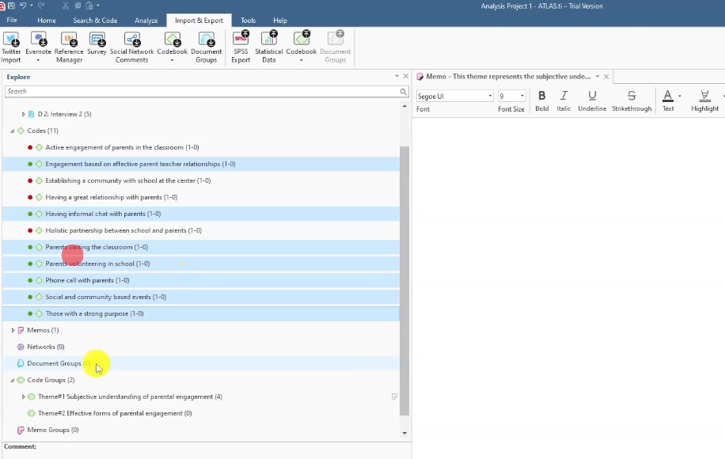Toggle Bold formatting in memo
Viewport: 725px width, 459px height.
tap(541, 97)
